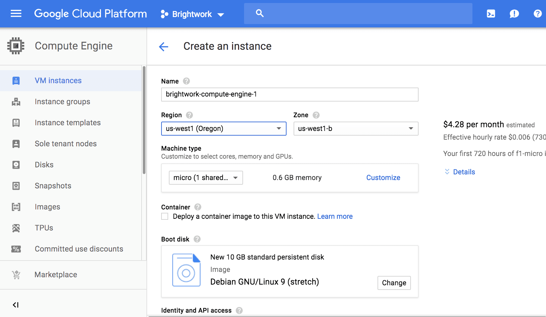
Task: Show help for Identity and API access
Action: 239,310
